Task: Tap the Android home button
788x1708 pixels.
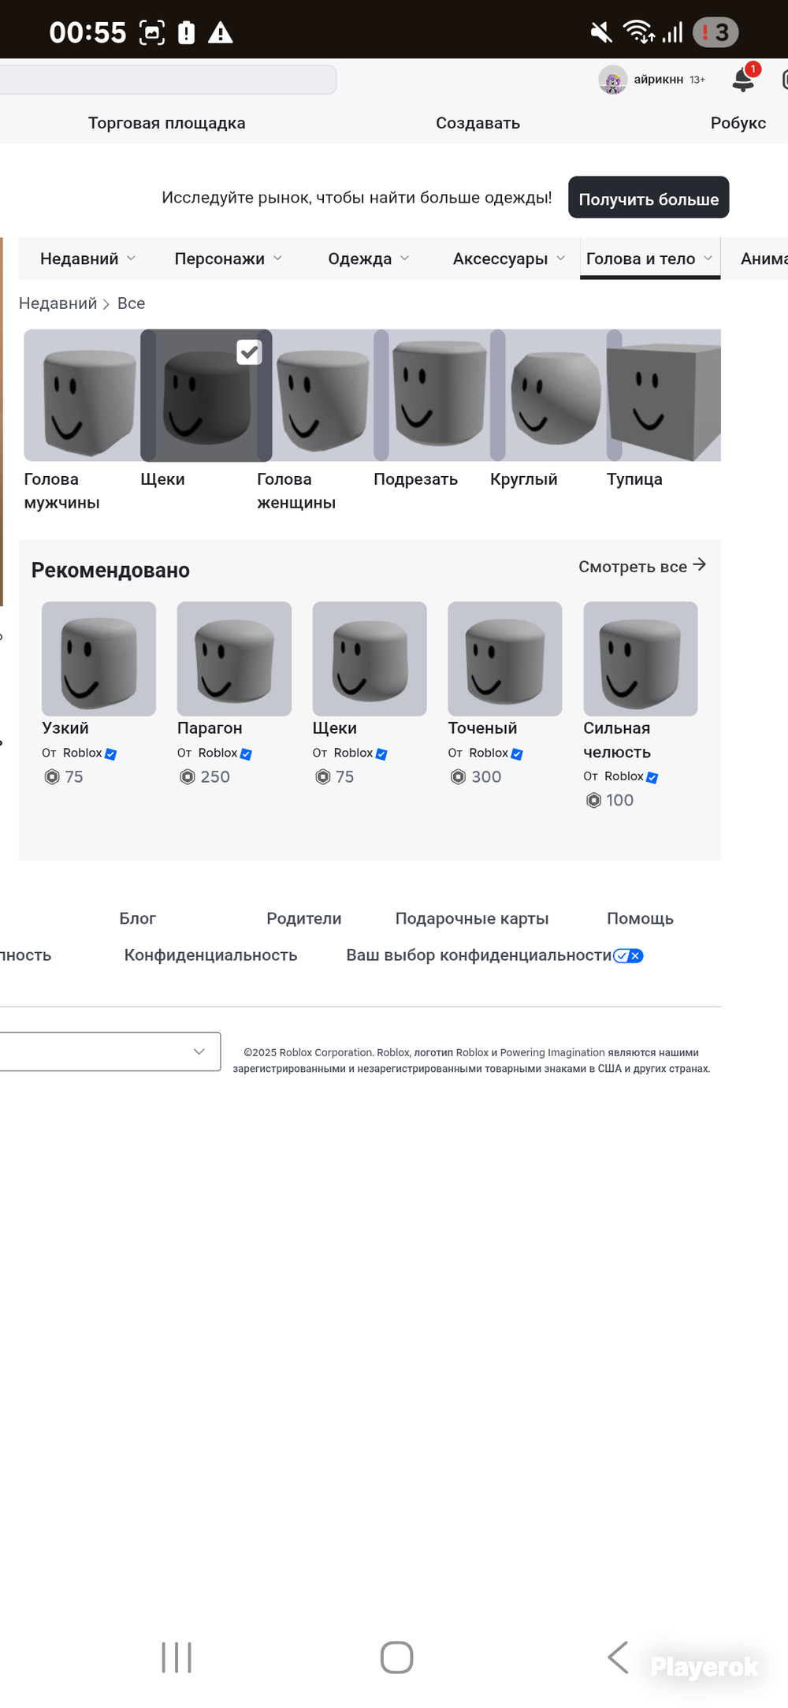Action: (x=396, y=1657)
